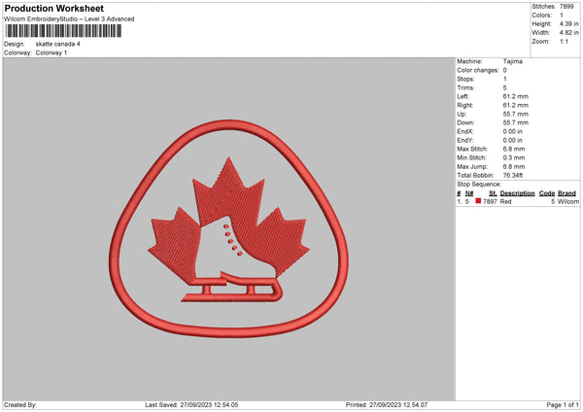The width and height of the screenshot is (583, 412).
Task: Click the stitch count 7897 in stop row
Action: pyautogui.click(x=490, y=201)
